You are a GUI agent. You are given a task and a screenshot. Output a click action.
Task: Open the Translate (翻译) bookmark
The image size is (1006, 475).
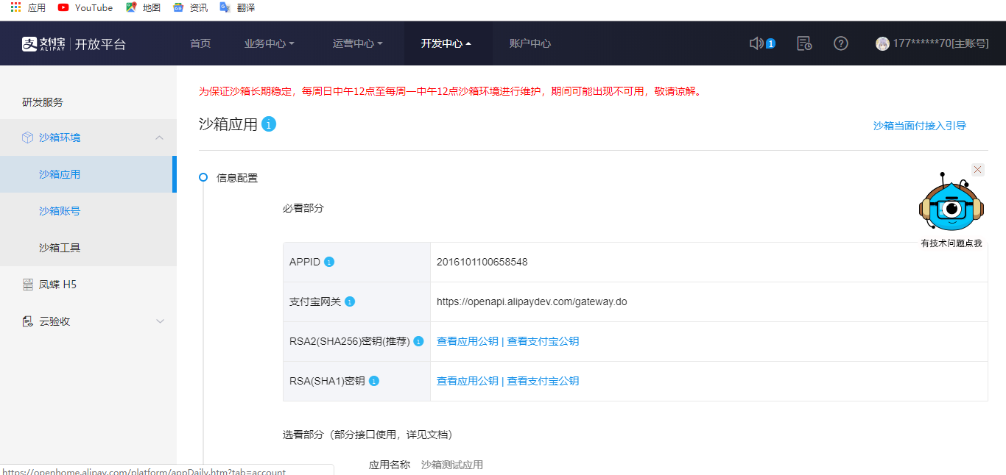click(237, 7)
